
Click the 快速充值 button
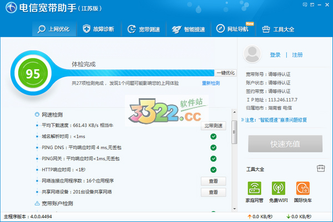tap(285, 144)
